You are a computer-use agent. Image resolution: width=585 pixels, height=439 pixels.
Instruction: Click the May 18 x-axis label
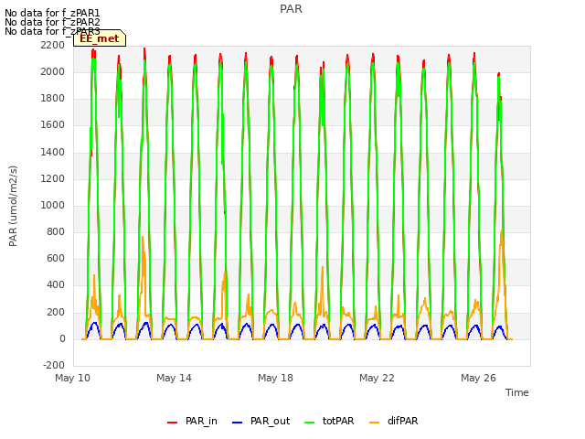point(276,378)
